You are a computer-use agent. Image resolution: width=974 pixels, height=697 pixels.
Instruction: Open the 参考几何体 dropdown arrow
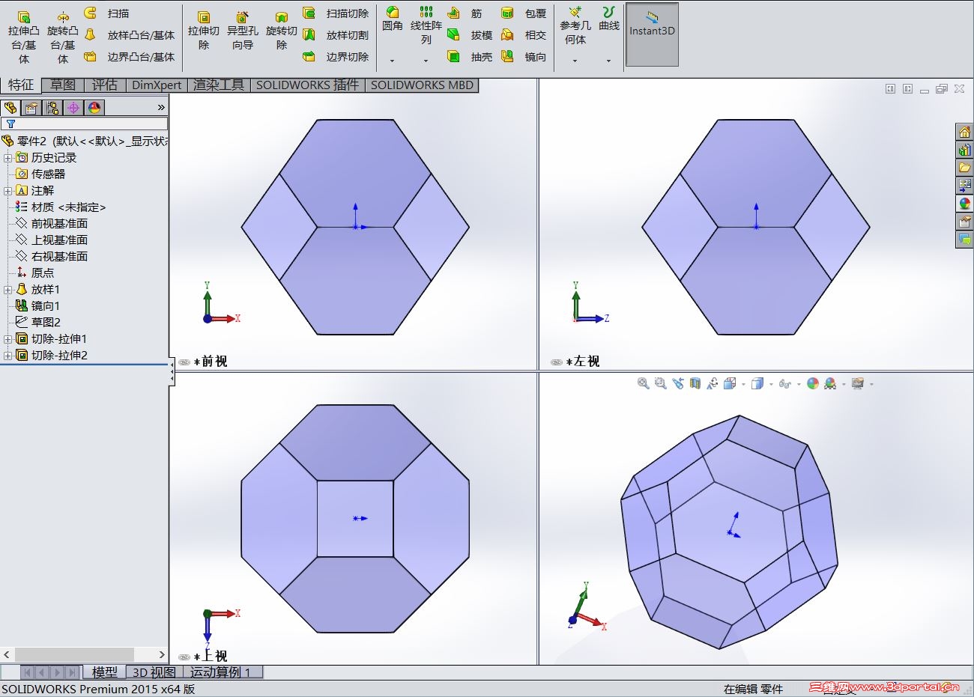[575, 61]
